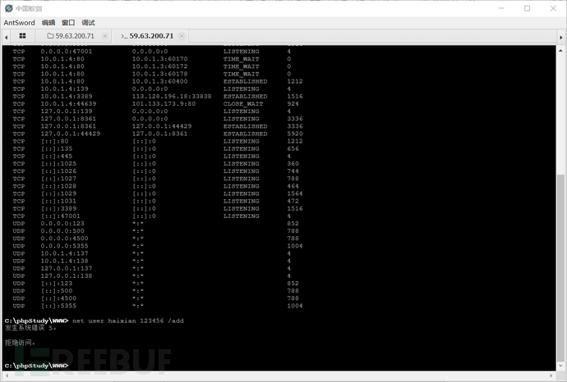This screenshot has height=382, width=567.
Task: Open the 调试 menu
Action: point(88,23)
